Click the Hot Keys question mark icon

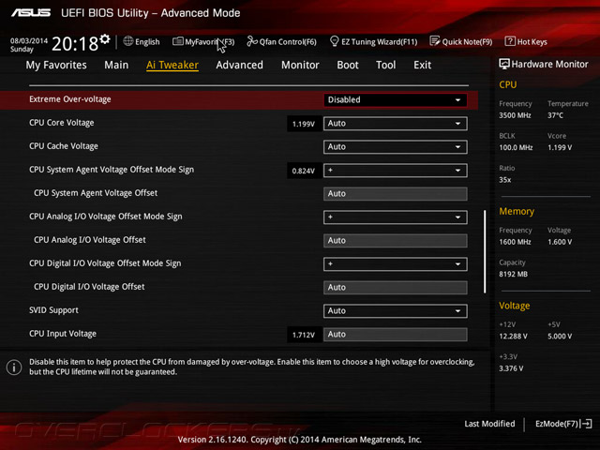(510, 41)
